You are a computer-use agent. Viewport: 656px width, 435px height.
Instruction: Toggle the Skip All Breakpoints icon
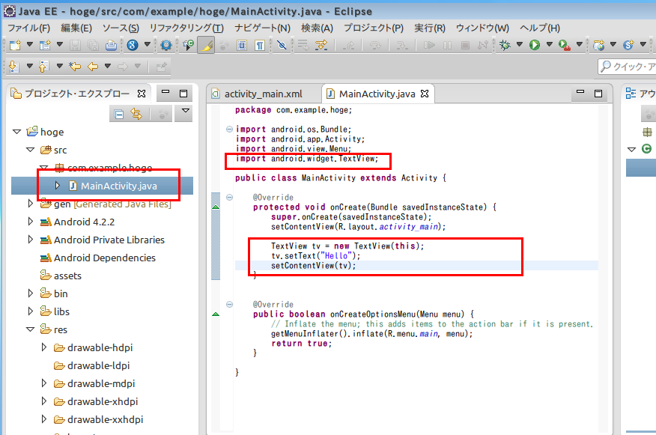[x=282, y=45]
